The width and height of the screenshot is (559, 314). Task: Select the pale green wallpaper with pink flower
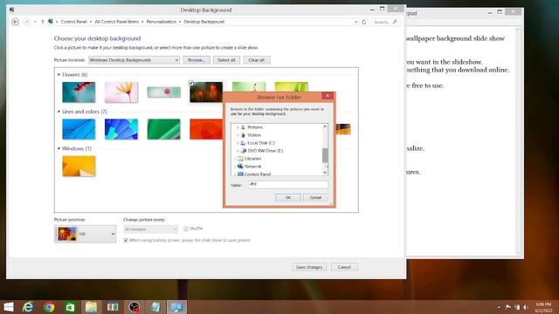pyautogui.click(x=164, y=92)
